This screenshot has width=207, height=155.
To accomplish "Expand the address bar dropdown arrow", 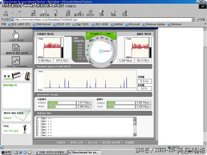I will point(193,20).
